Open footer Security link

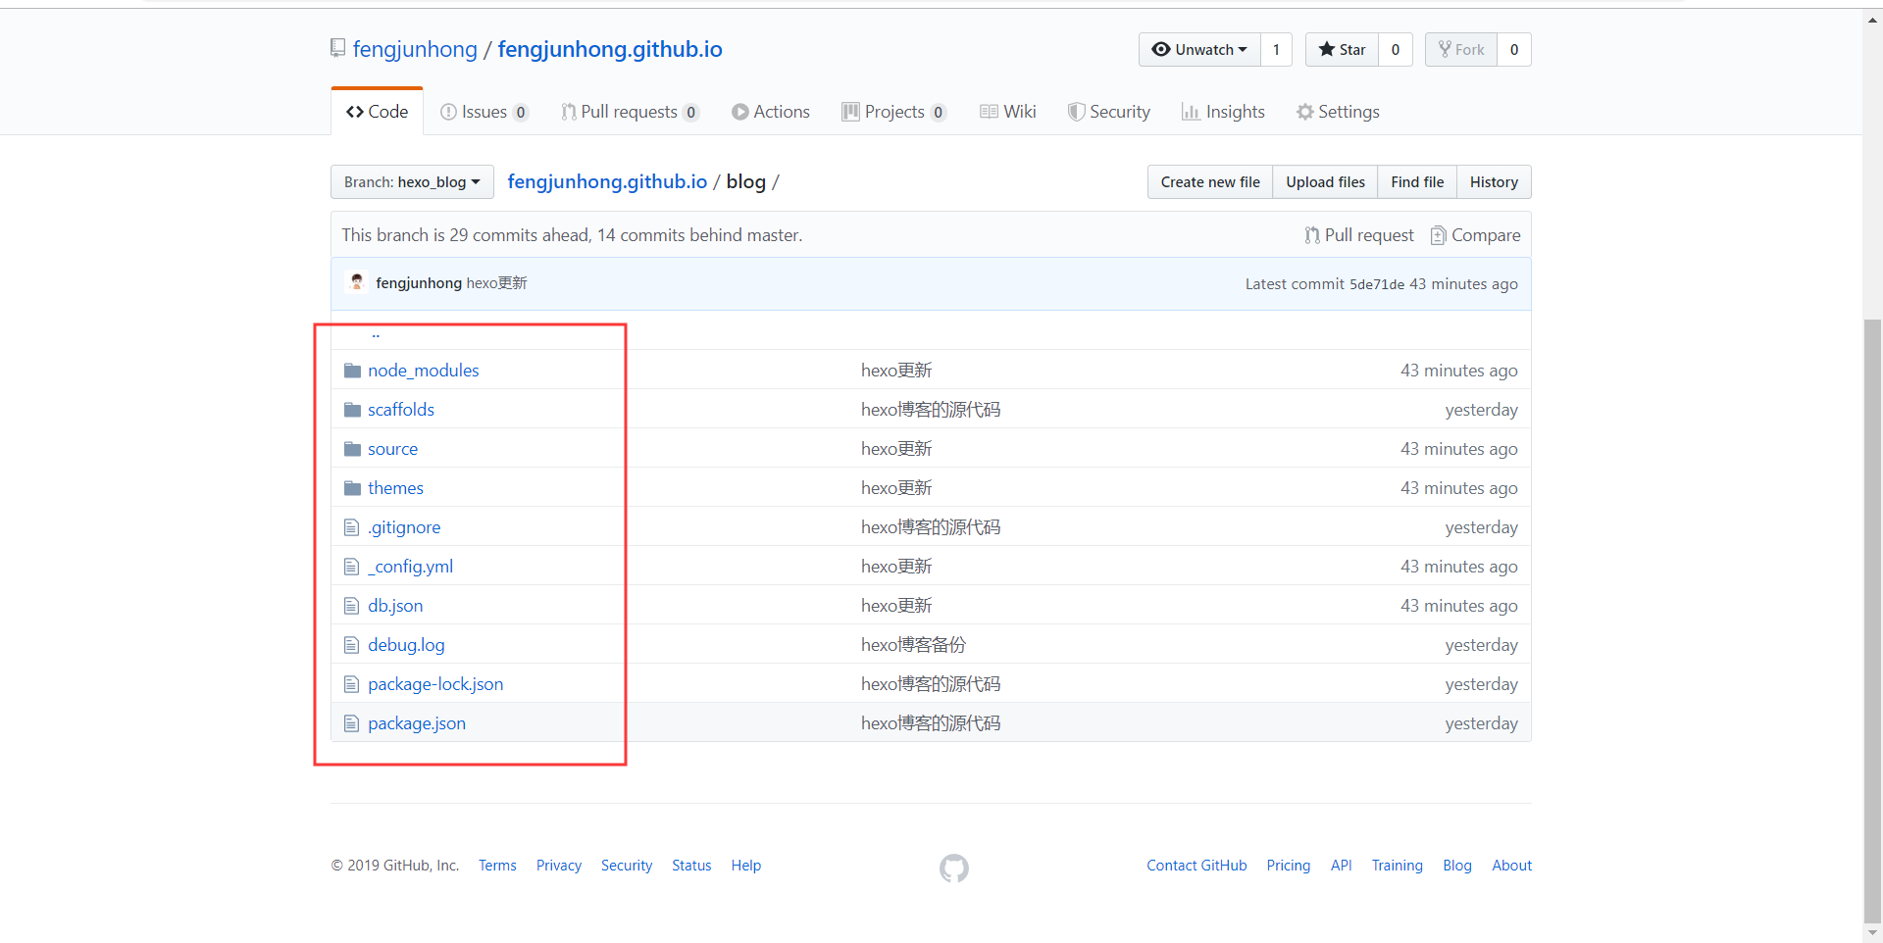click(x=627, y=866)
